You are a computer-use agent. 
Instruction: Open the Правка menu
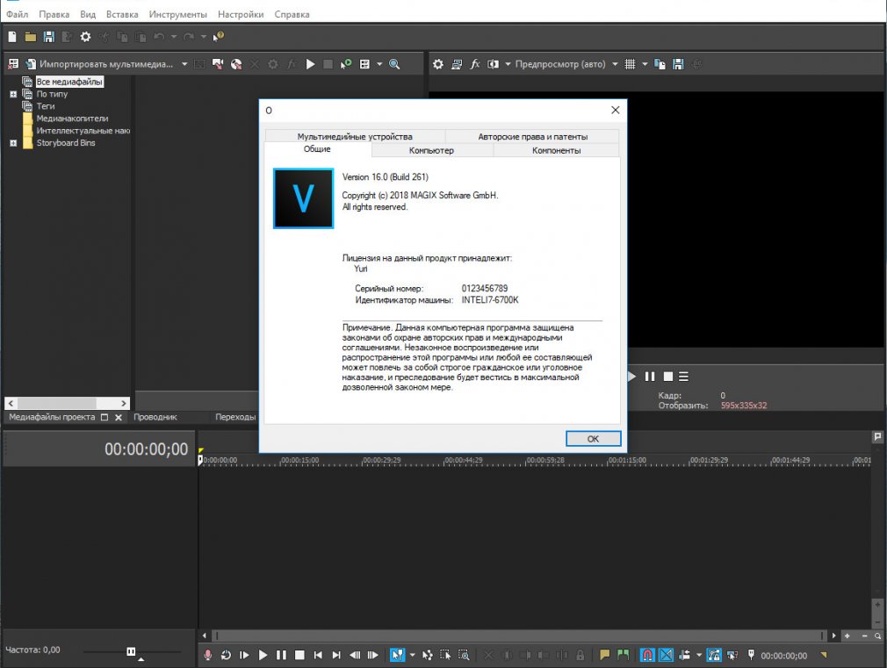click(54, 14)
